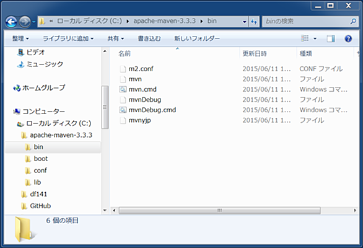The width and height of the screenshot is (363, 248).
Task: Click the search magnifier icon
Action: [353, 22]
